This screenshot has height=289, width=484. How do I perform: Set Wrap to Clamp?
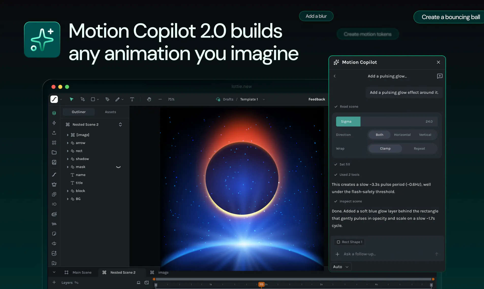(385, 149)
